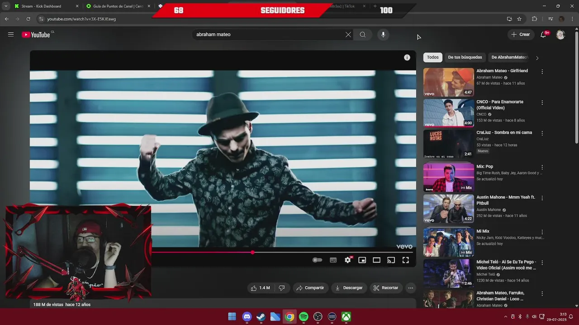Open the YouTube guide hamburger menu

(x=11, y=34)
